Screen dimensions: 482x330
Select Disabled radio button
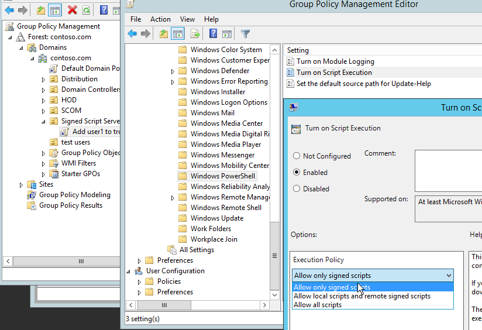click(297, 188)
